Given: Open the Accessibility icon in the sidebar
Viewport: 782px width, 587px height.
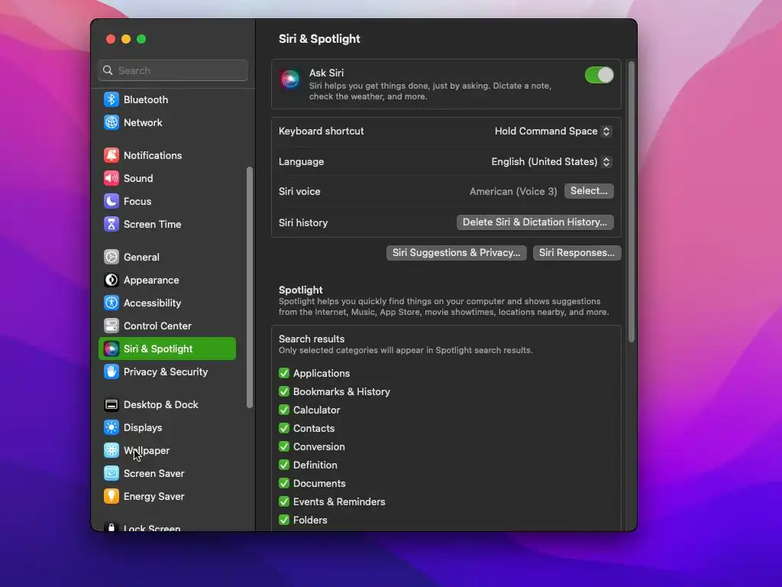Looking at the screenshot, I should 111,303.
